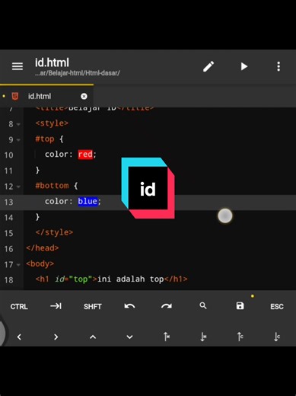This screenshot has width=296, height=396.
Task: Tap the h1 'ini adalah top' text
Action: pos(130,279)
